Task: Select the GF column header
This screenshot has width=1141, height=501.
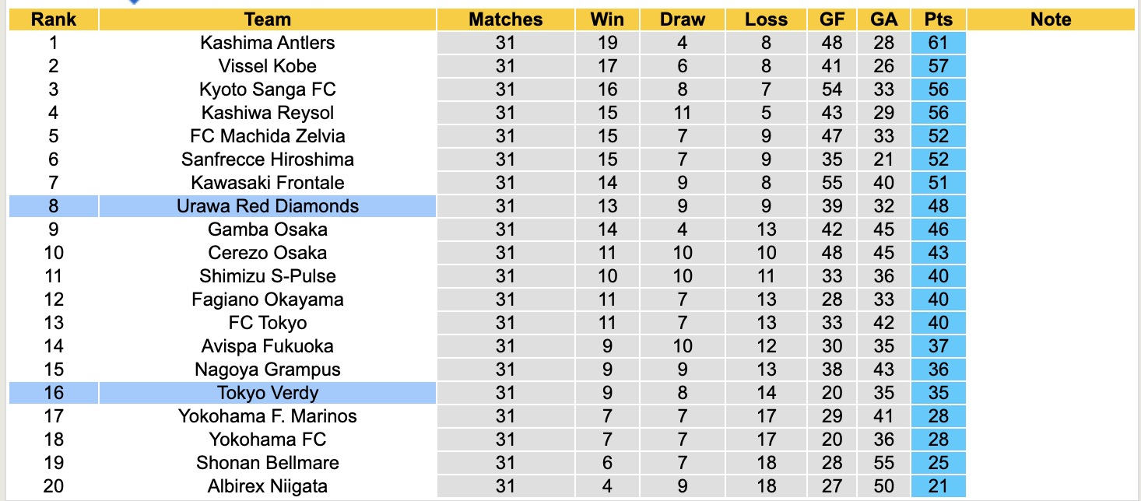Action: (x=831, y=19)
